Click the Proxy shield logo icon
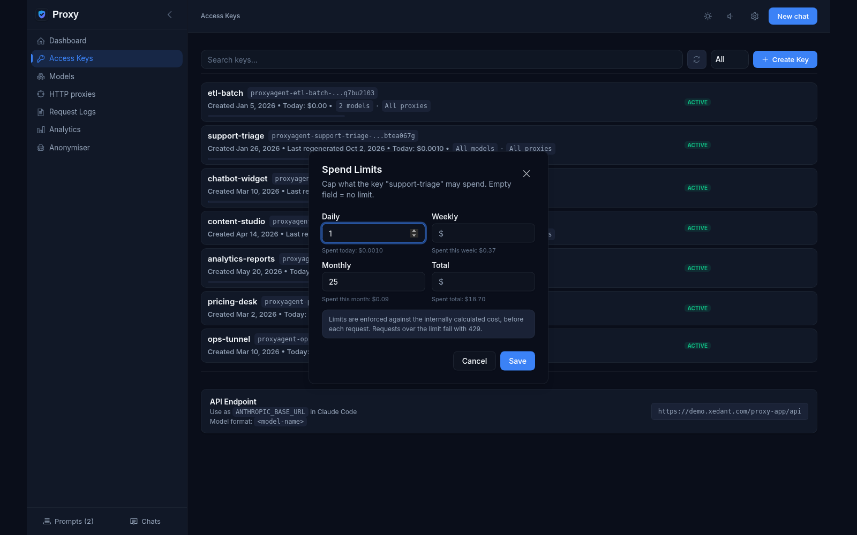The height and width of the screenshot is (535, 857). (42, 14)
